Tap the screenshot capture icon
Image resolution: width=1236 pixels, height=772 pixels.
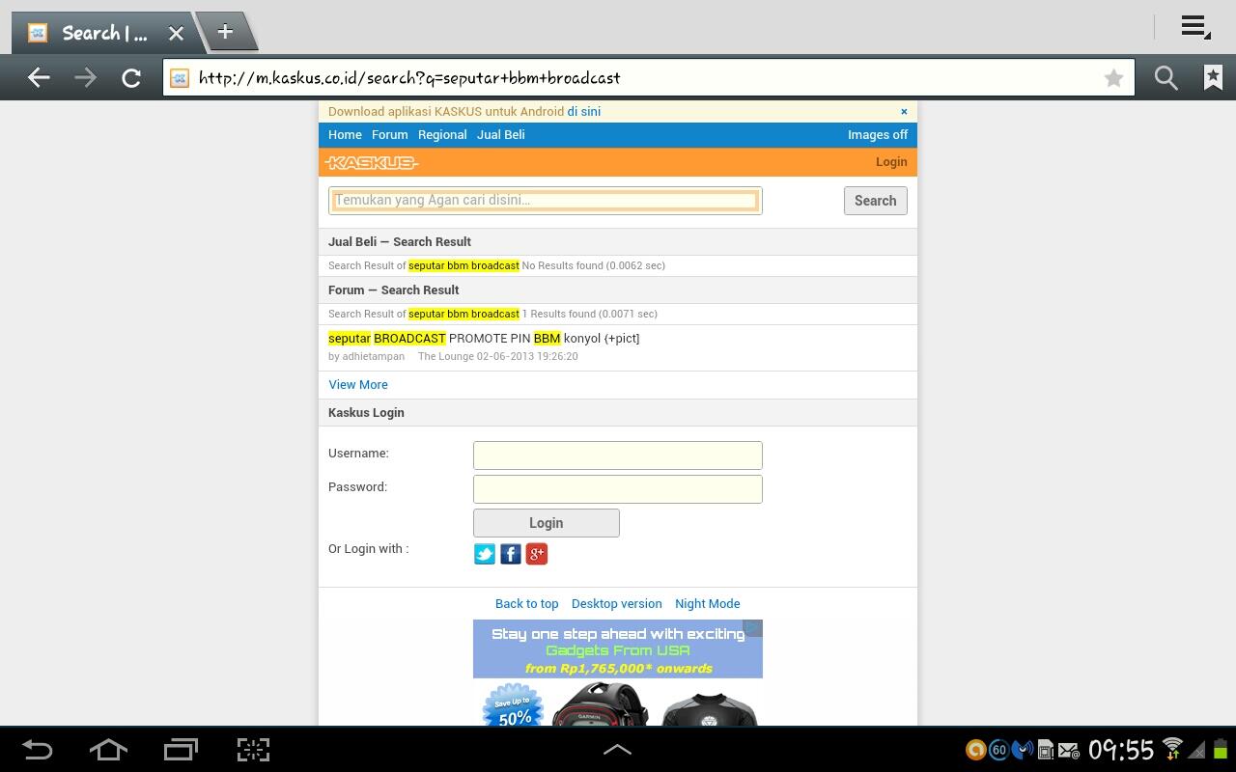[x=253, y=750]
